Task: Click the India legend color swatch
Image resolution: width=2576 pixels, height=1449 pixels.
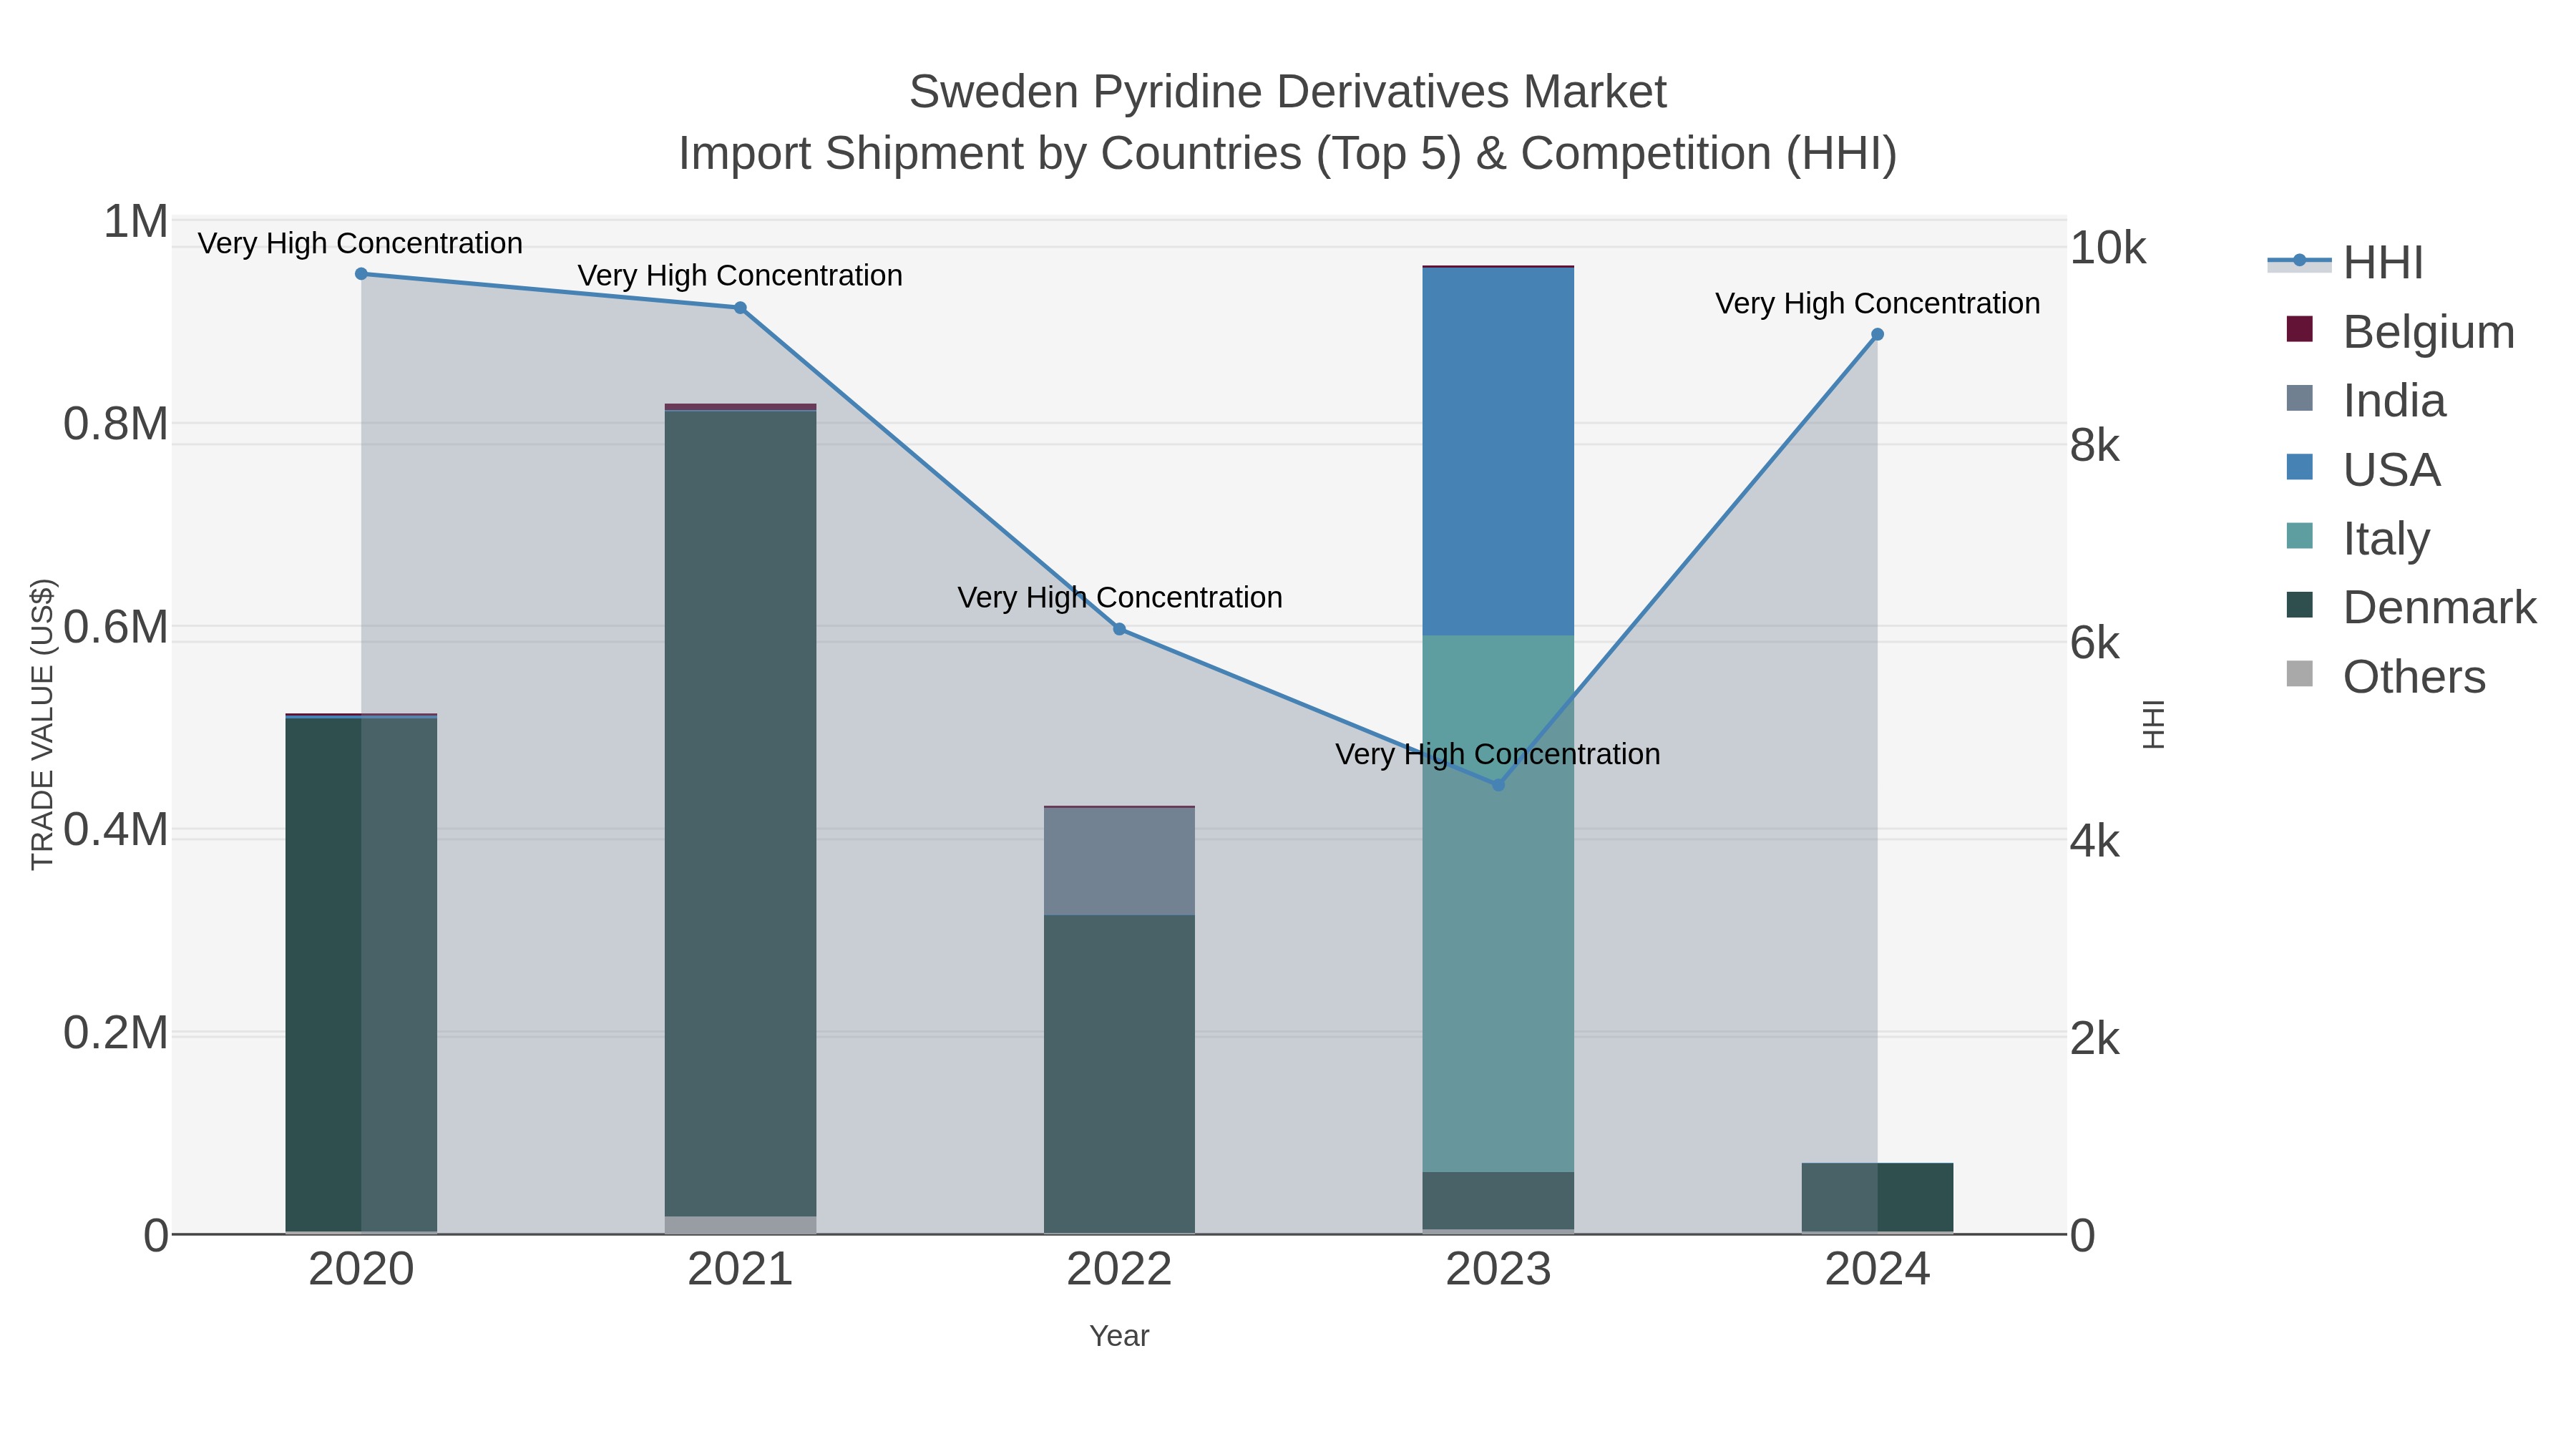Action: (x=2299, y=398)
